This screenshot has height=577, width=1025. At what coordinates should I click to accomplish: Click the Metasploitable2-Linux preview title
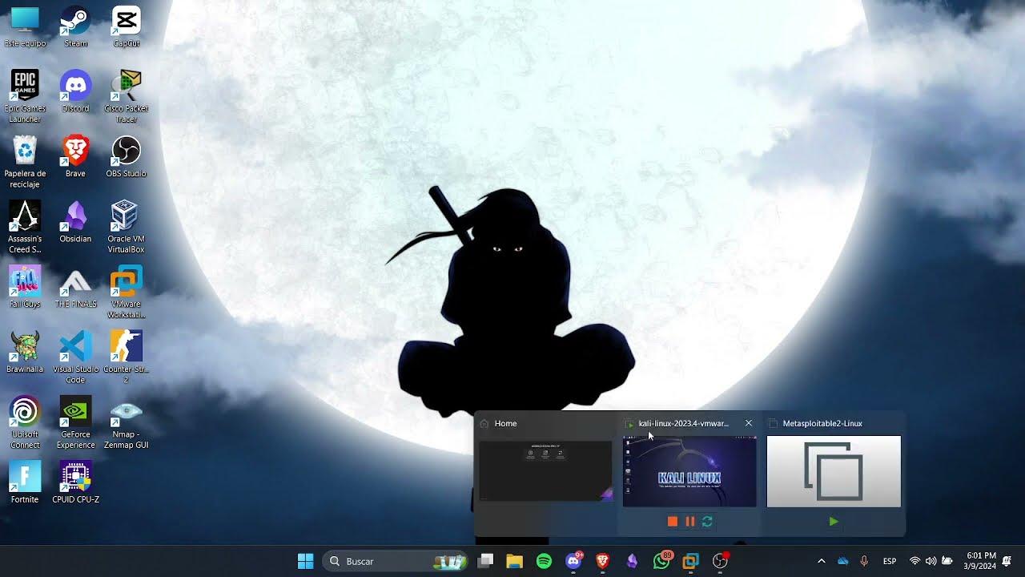(x=822, y=423)
